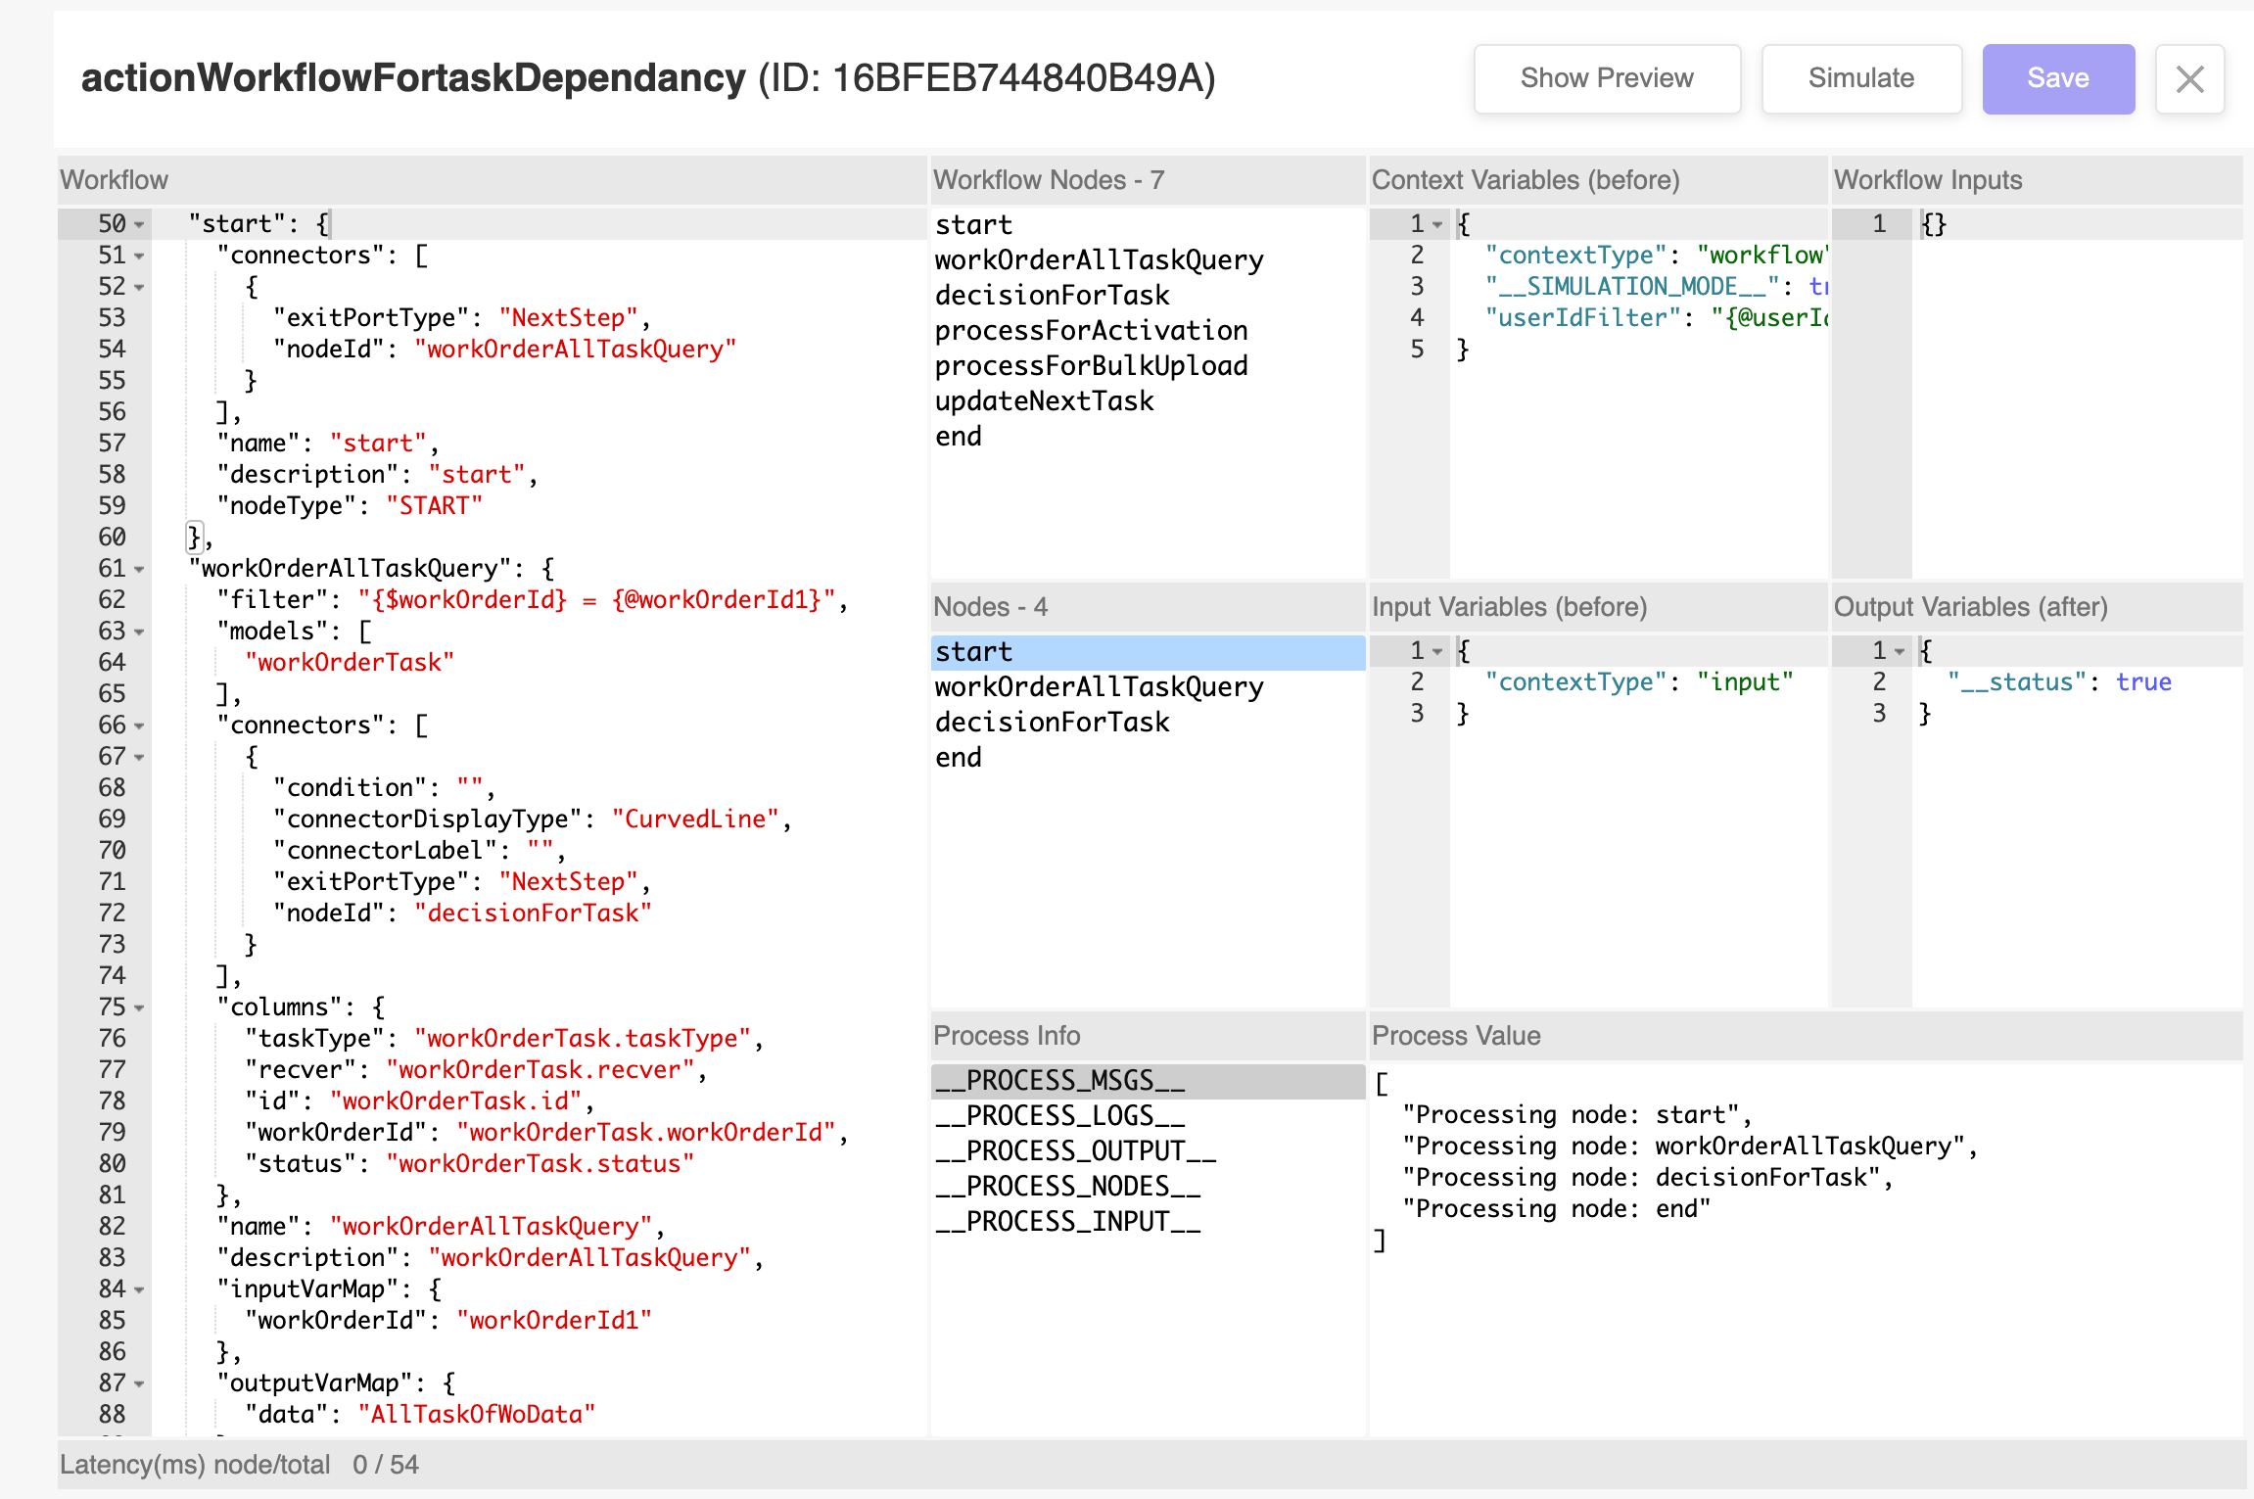Collapse fold arrow on line 66
The height and width of the screenshot is (1499, 2254).
point(139,726)
